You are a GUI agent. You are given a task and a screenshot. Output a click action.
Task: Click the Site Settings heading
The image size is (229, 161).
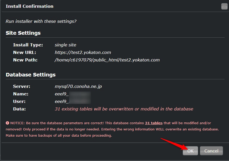pos(23,33)
